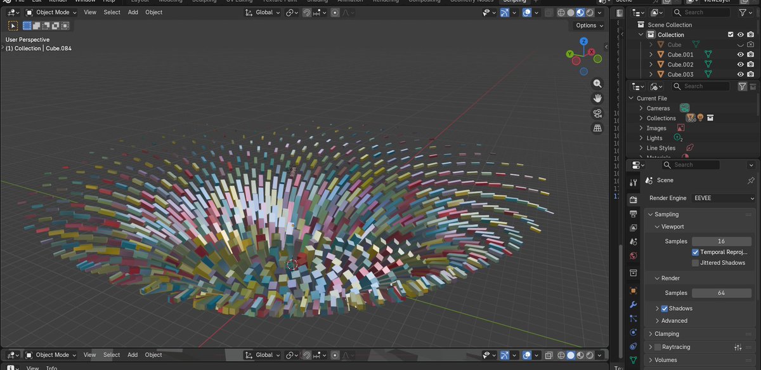Toggle the snap magnet in top header
761x370 pixels.
(x=307, y=12)
